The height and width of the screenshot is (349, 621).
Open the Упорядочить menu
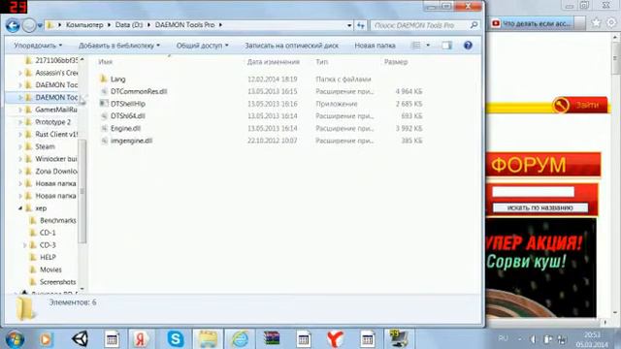pos(38,46)
